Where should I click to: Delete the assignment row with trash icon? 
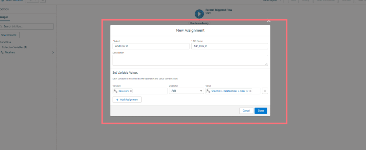[264, 91]
